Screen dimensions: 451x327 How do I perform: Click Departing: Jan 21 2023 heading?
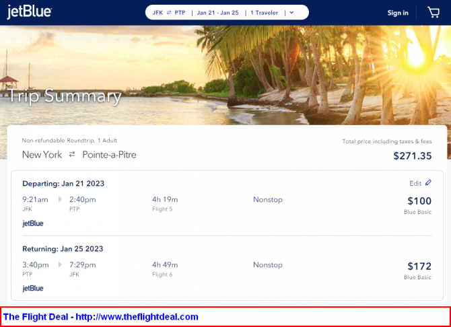click(x=63, y=184)
